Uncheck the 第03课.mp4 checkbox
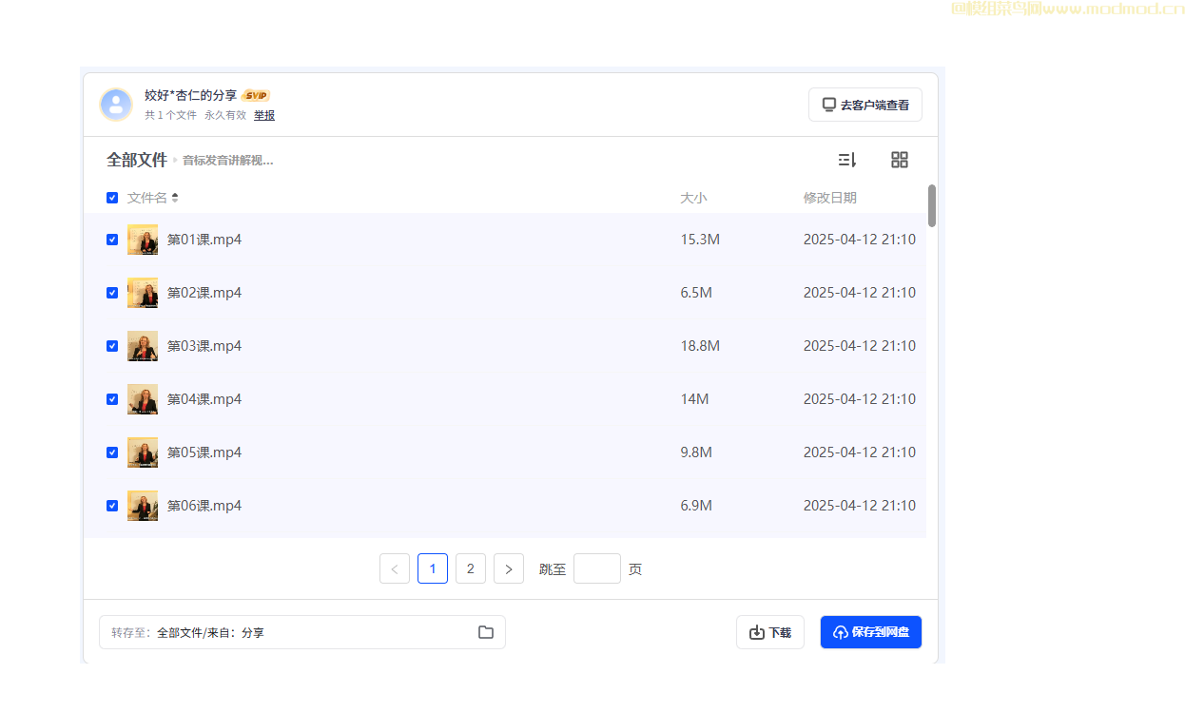The height and width of the screenshot is (712, 1185). [x=112, y=346]
